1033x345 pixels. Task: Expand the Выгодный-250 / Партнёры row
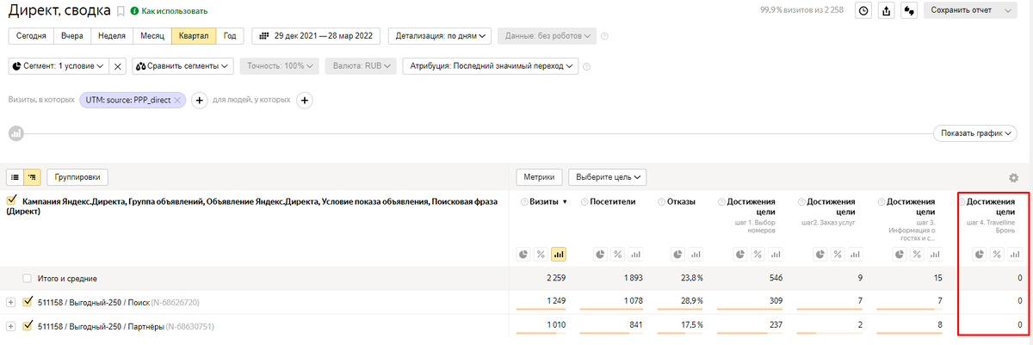[x=10, y=326]
